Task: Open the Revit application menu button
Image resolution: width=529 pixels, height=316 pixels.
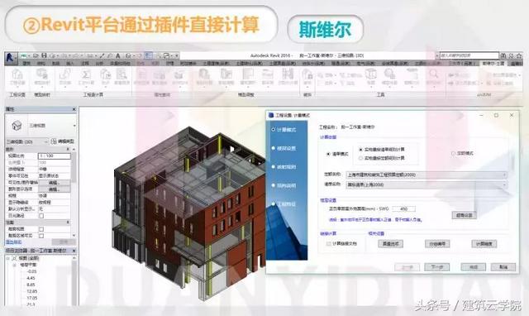Action: coord(11,59)
